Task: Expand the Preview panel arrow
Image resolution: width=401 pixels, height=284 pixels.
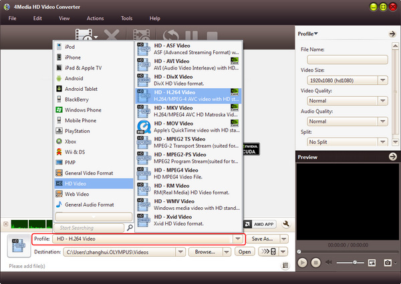Action: tap(392, 157)
